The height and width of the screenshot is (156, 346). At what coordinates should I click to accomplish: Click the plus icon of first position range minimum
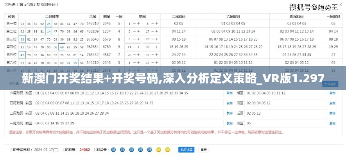pos(138,23)
